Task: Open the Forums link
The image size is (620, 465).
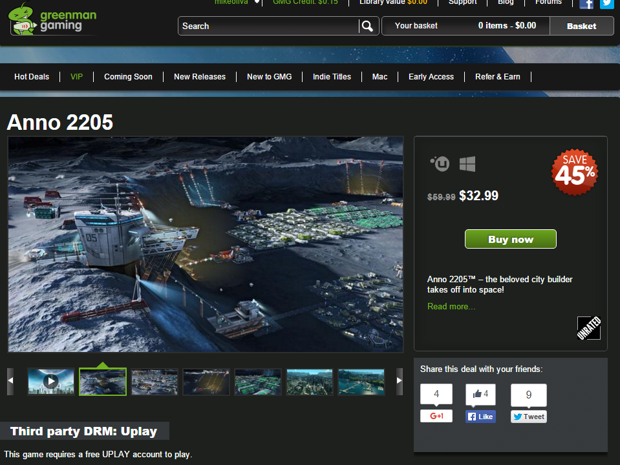Action: pyautogui.click(x=548, y=3)
